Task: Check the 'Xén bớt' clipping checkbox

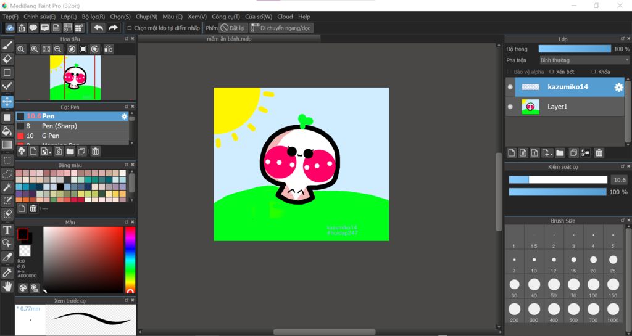Action: 551,72
